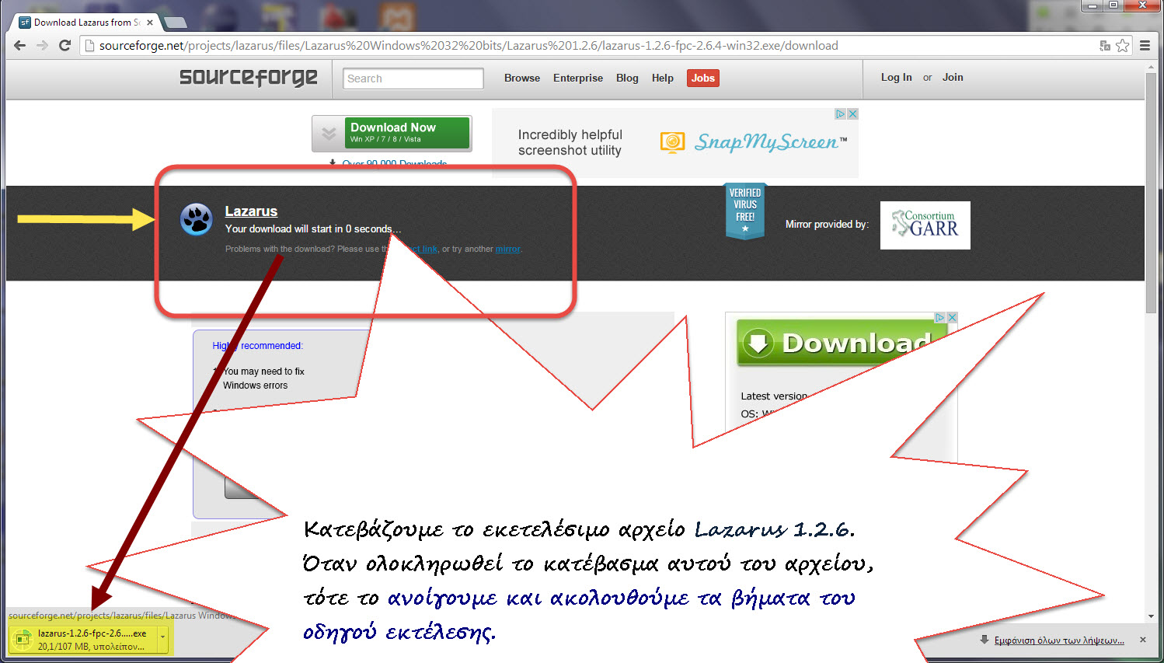Open the Lazarus project title link
1164x663 pixels.
click(x=251, y=211)
